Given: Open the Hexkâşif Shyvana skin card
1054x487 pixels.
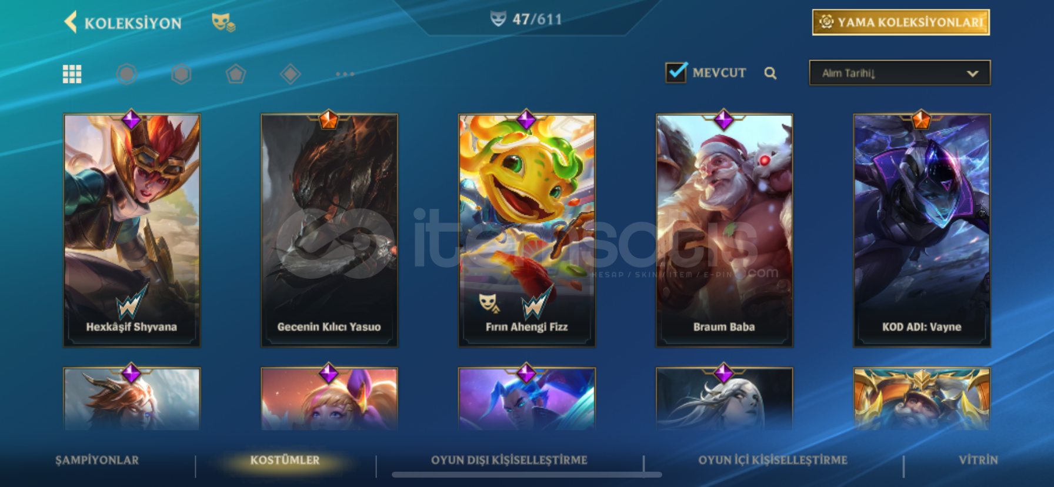Looking at the screenshot, I should click(x=132, y=230).
